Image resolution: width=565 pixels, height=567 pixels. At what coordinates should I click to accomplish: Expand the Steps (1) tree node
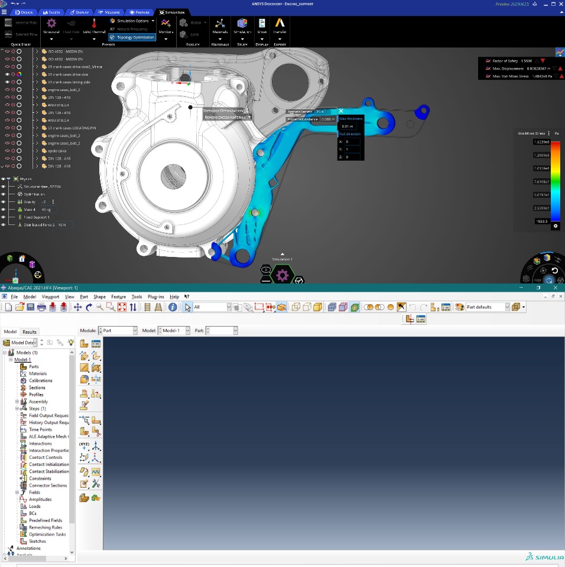click(17, 409)
